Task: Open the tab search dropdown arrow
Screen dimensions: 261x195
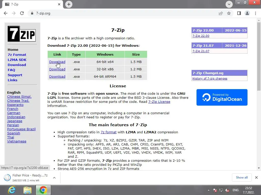Action: point(229,4)
